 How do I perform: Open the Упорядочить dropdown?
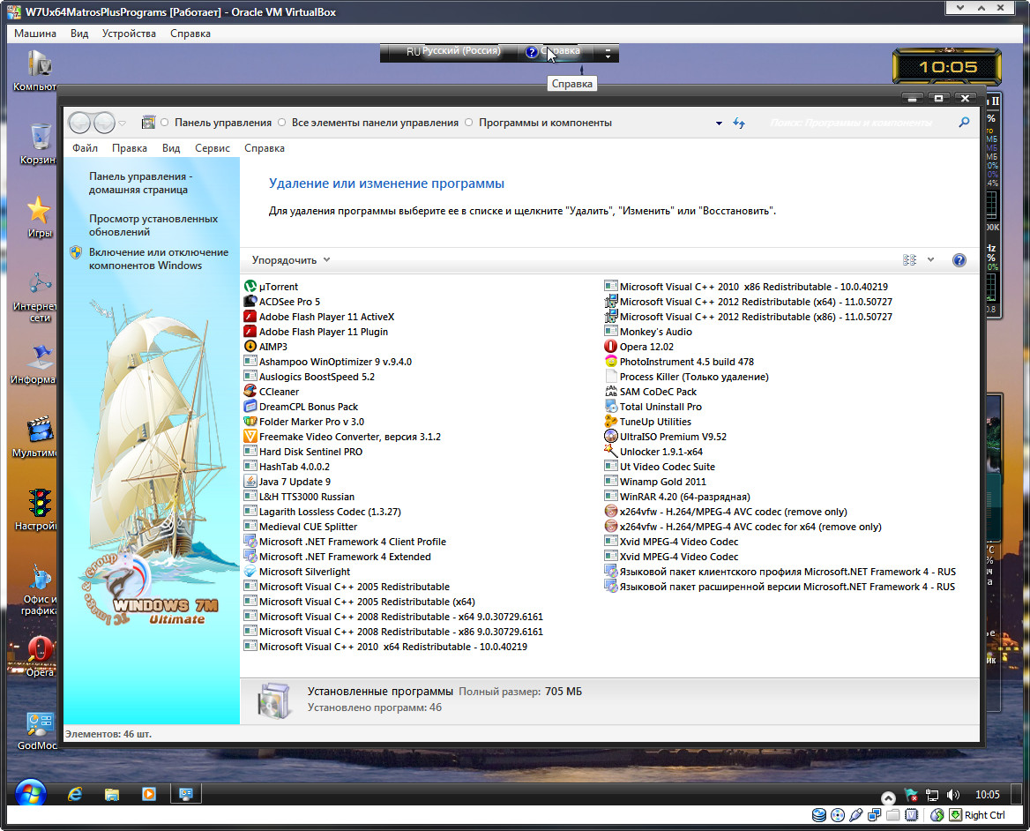(291, 260)
